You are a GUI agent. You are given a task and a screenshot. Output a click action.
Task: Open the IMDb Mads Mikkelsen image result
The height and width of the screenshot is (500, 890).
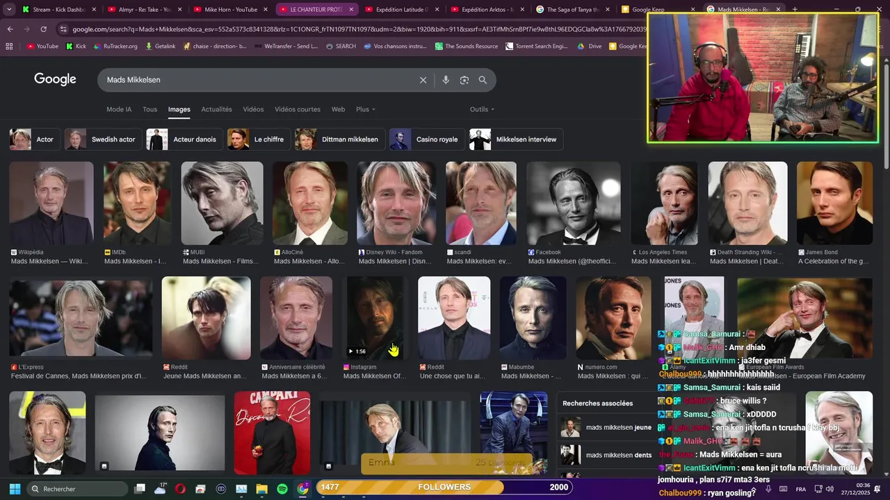pos(137,203)
